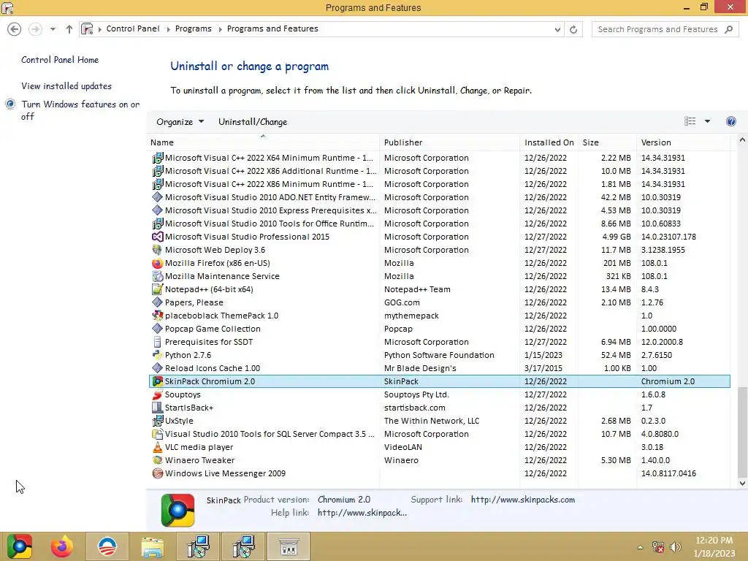The height and width of the screenshot is (561, 748).
Task: Click the Souptoys program icon
Action: click(158, 395)
